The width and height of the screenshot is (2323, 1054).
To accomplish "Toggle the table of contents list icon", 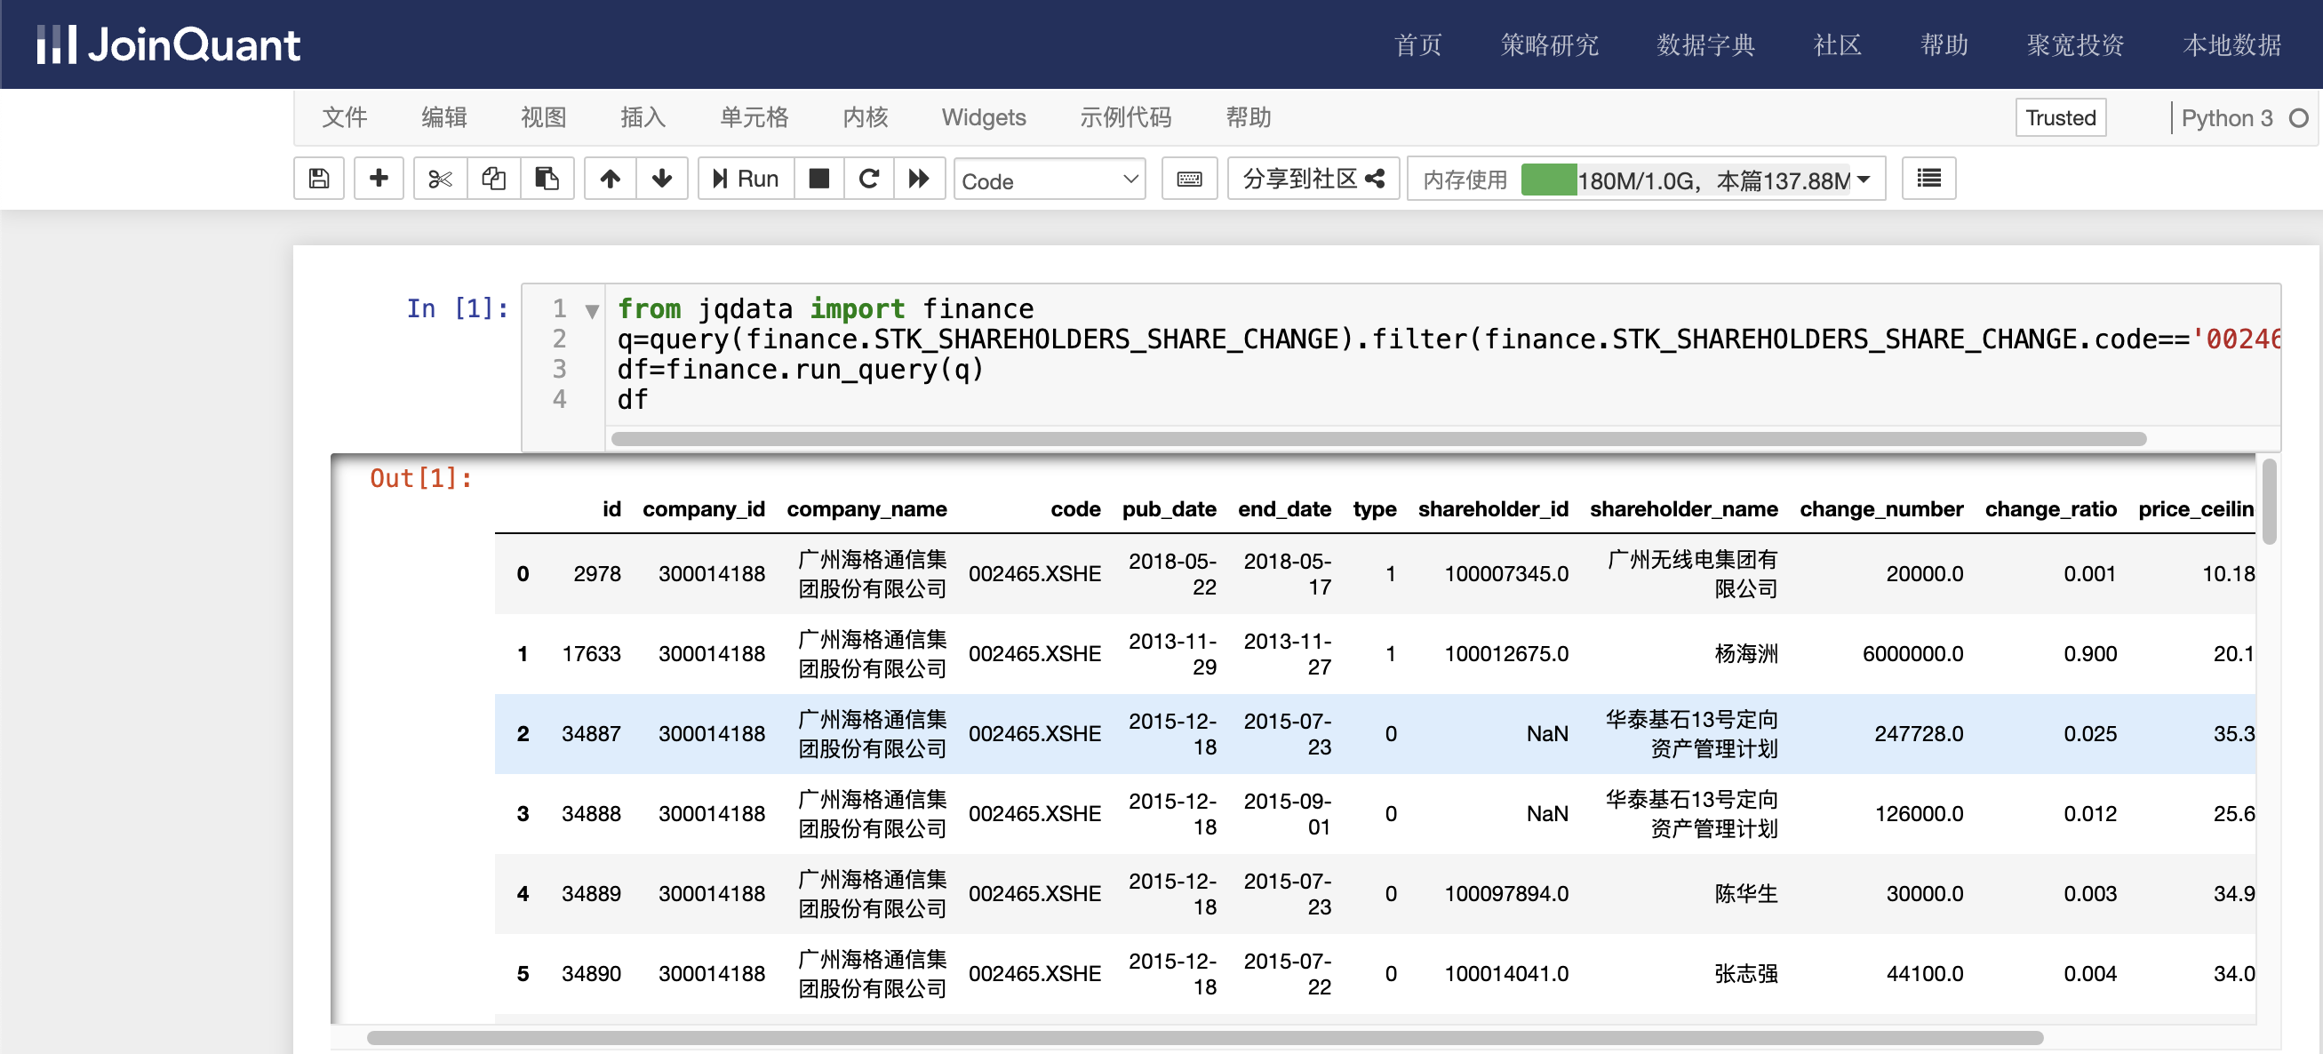I will (1928, 179).
